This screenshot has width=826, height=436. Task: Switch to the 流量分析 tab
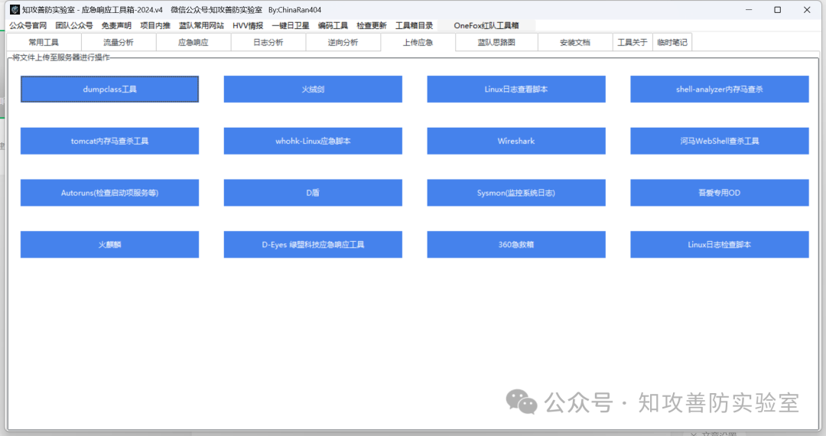pyautogui.click(x=119, y=42)
